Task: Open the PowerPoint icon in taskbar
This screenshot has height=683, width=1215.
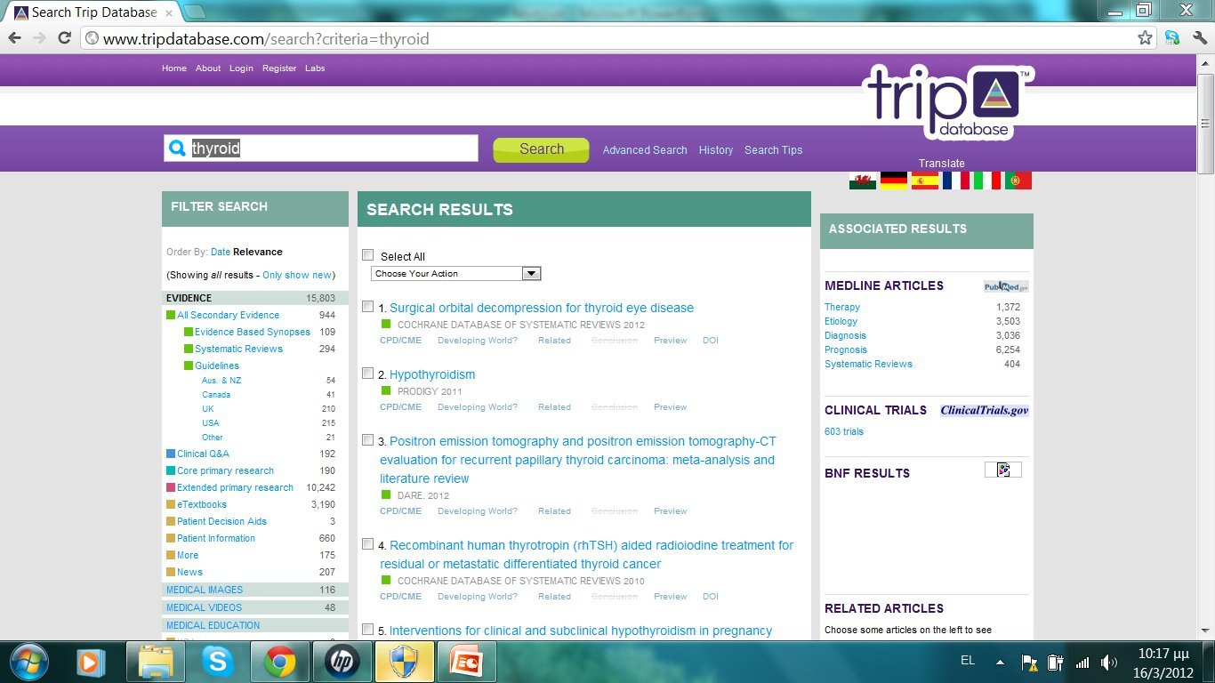Action: [467, 662]
